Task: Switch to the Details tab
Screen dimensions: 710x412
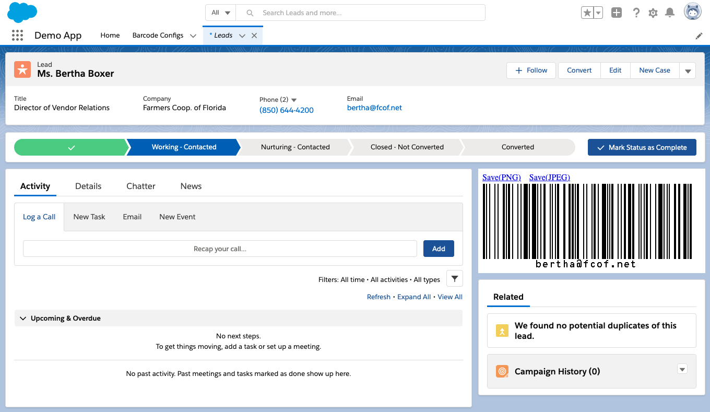Action: [x=88, y=186]
